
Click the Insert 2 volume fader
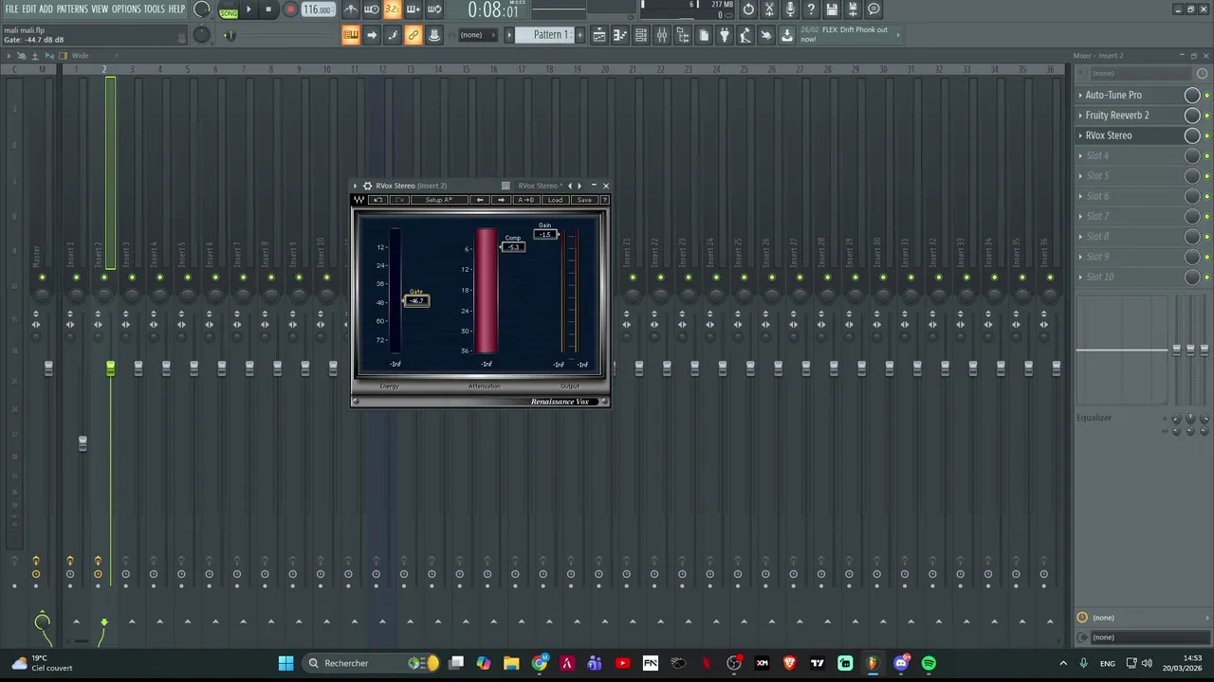coord(110,368)
